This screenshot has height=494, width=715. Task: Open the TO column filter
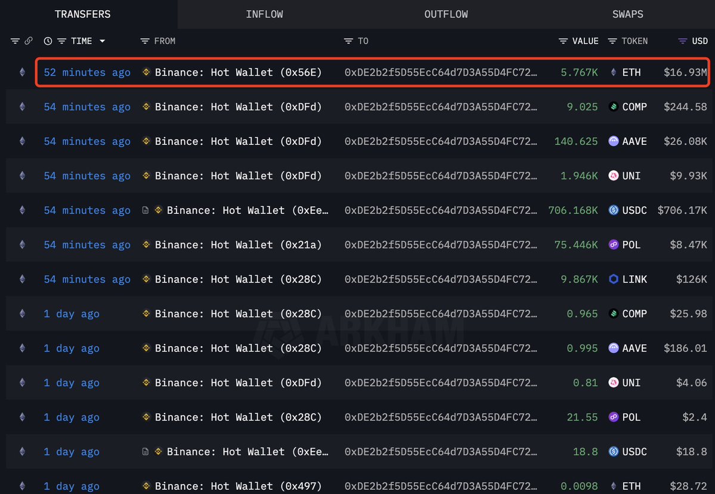(x=348, y=41)
